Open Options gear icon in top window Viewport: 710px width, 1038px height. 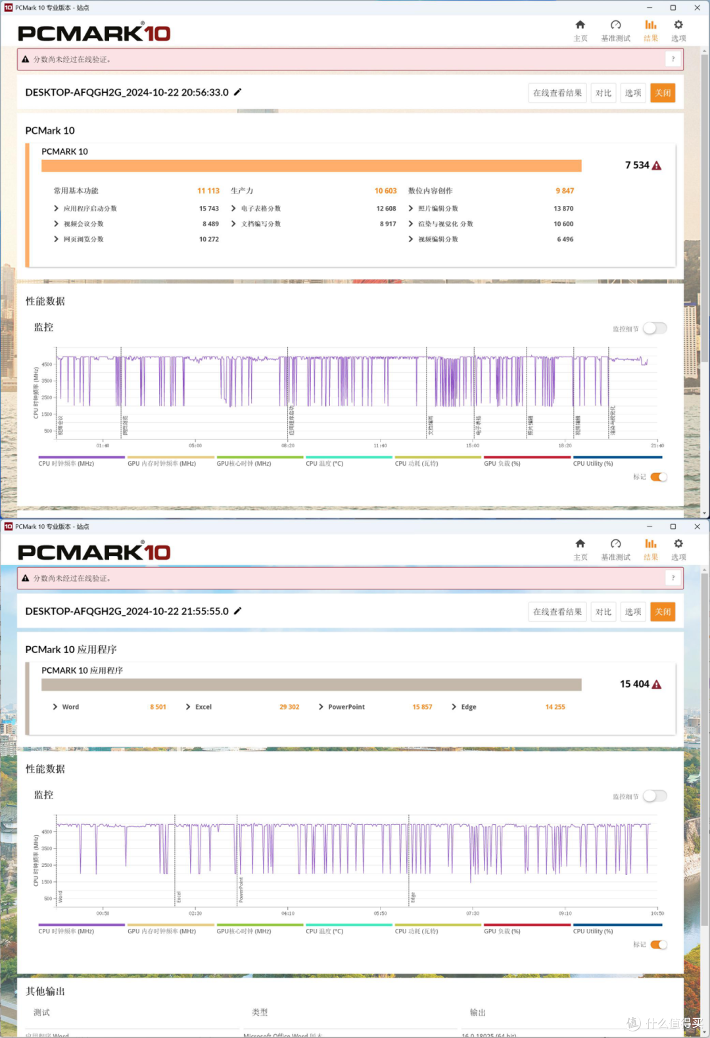tap(678, 30)
